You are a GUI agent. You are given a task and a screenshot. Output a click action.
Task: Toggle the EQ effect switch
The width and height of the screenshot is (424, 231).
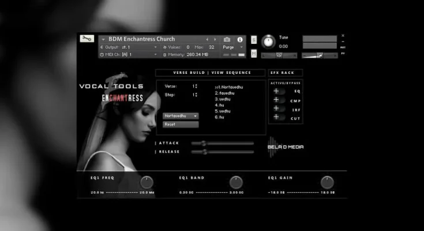(x=279, y=91)
